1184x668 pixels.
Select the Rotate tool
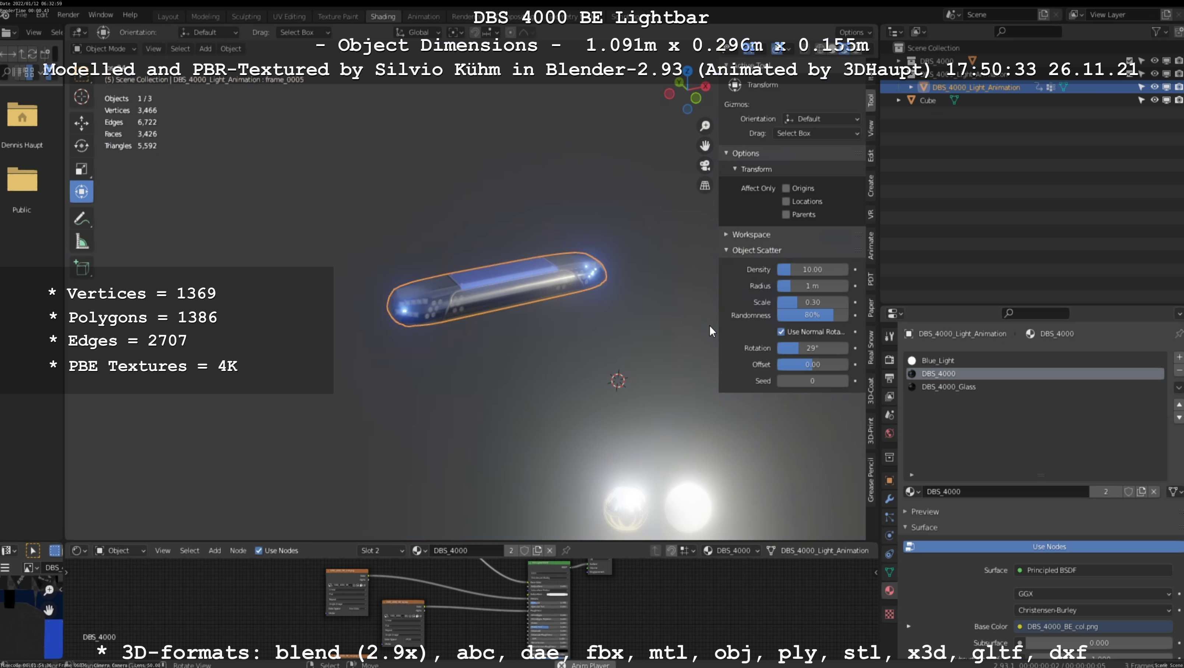pos(81,146)
